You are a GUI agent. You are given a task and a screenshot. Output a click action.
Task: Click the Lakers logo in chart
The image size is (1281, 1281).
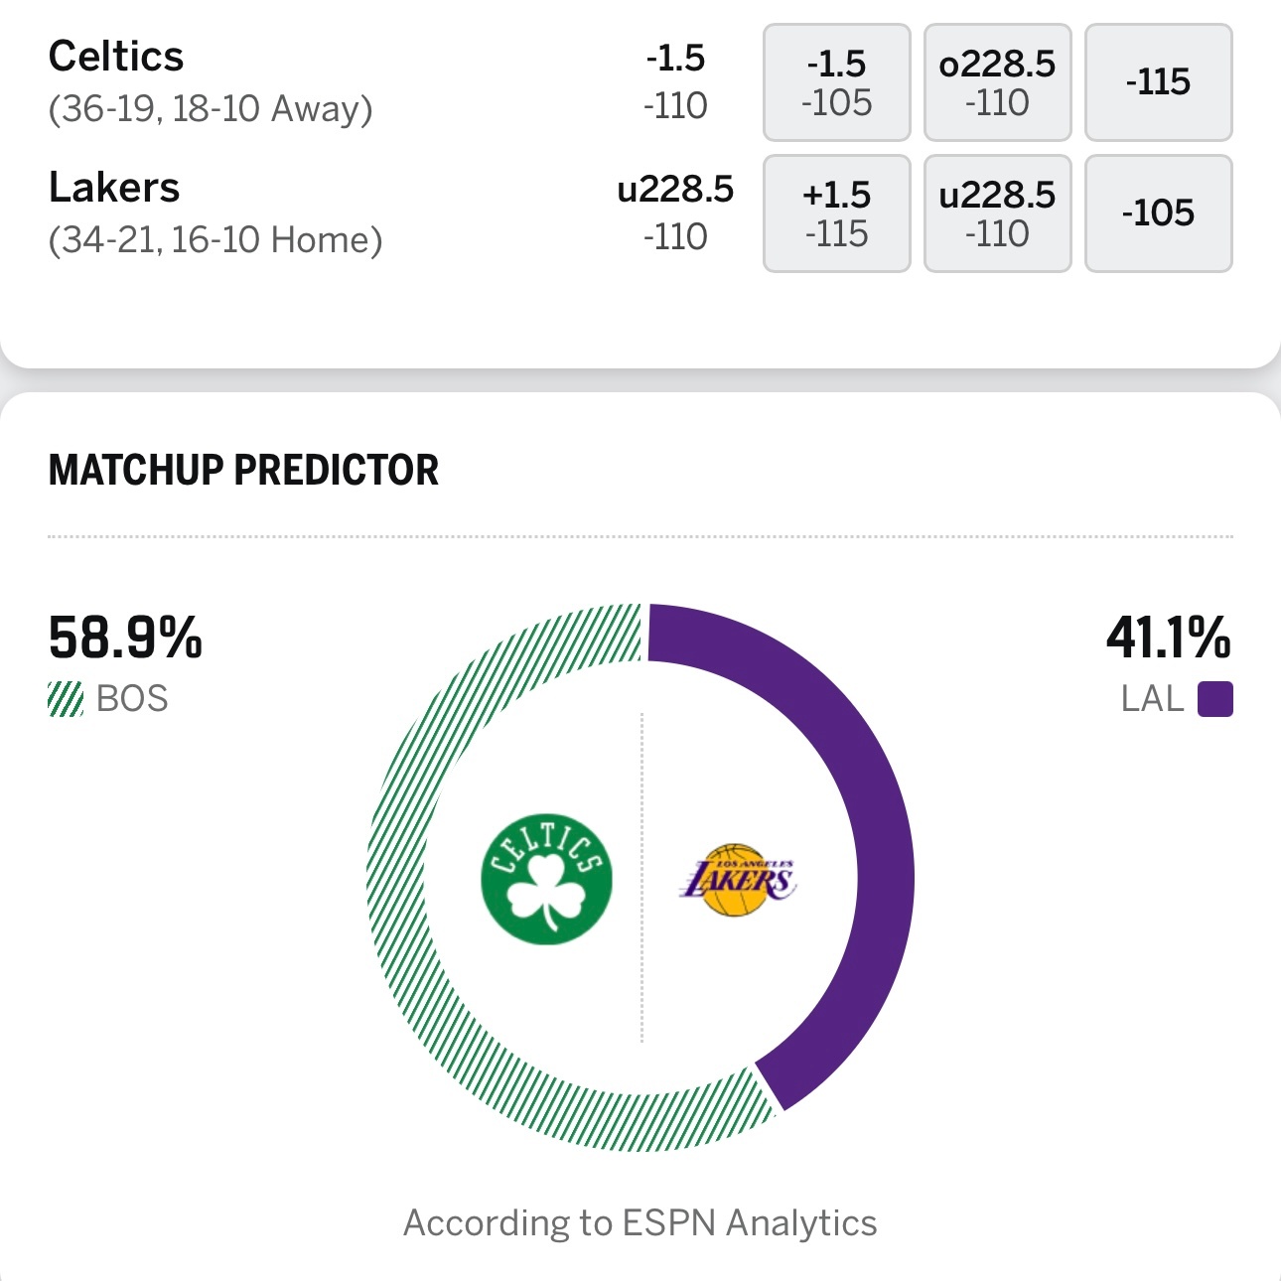738,880
